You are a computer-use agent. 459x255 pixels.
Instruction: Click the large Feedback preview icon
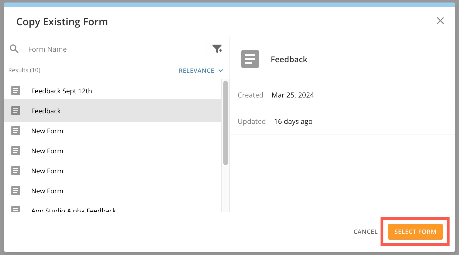tap(250, 59)
